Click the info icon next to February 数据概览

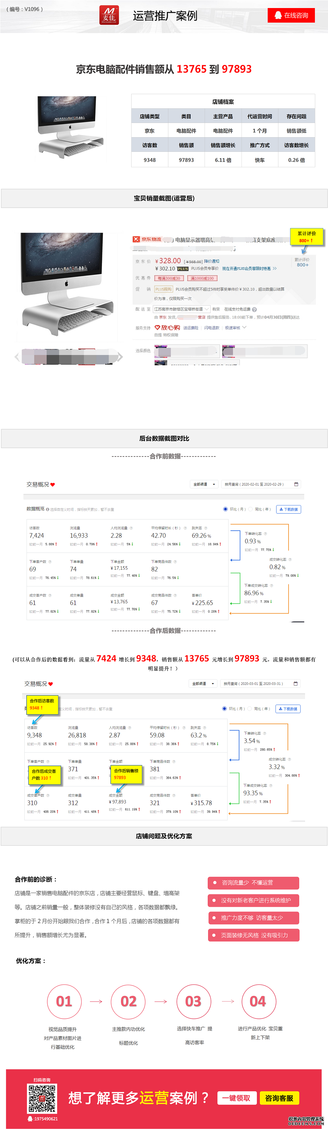tap(47, 510)
